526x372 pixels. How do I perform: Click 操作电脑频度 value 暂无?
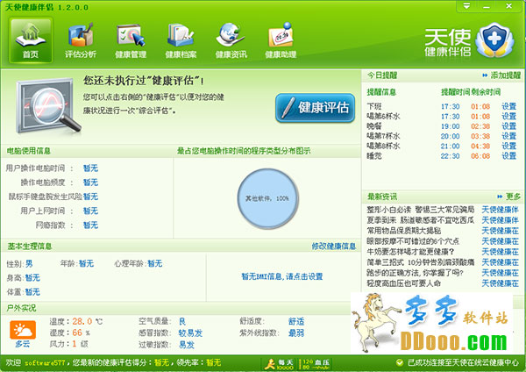point(90,182)
